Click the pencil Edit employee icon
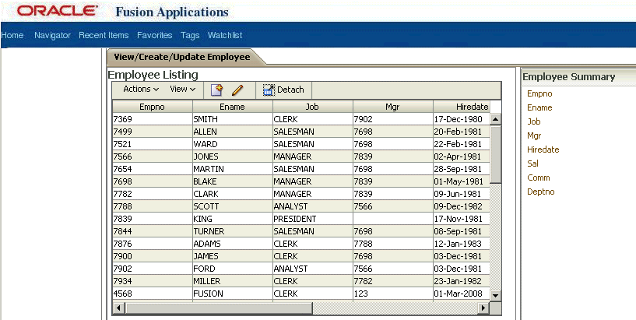This screenshot has width=636, height=320. coord(237,90)
